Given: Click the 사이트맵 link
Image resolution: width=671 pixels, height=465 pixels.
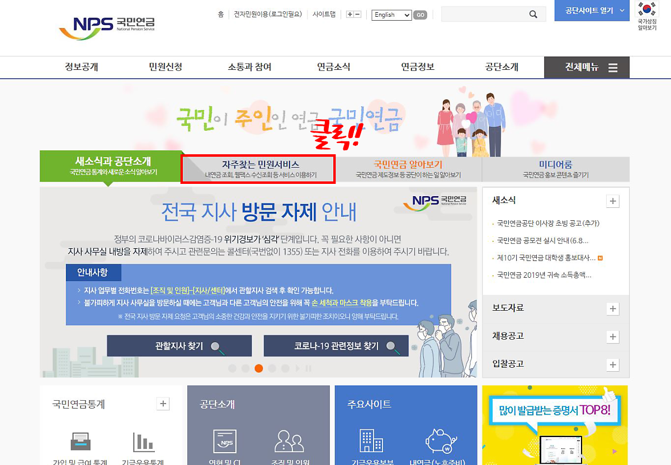Looking at the screenshot, I should tap(324, 15).
